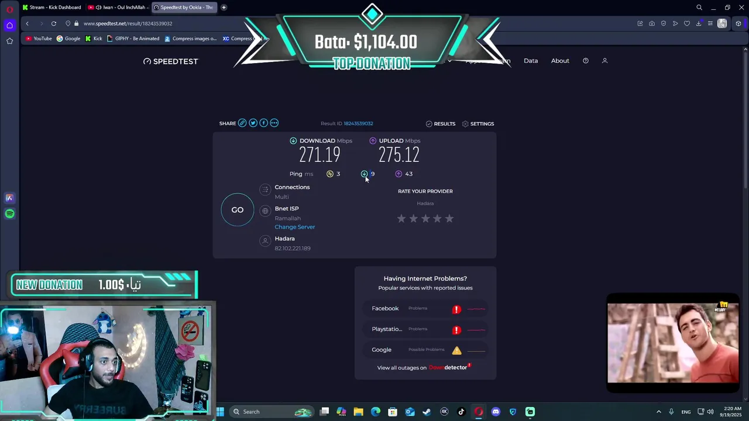
Task: Copy the share link icon
Action: pos(242,123)
